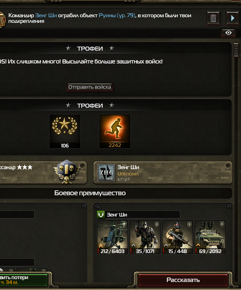Image resolution: width=241 pixels, height=290 pixels.
Task: Select the helicopter unit showing 212/6403
Action: [x=112, y=237]
